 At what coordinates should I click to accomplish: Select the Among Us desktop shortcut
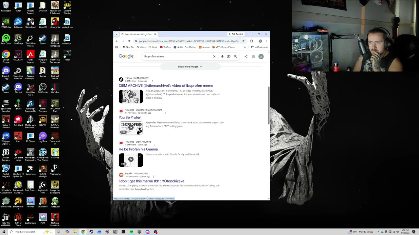[x=55, y=23]
